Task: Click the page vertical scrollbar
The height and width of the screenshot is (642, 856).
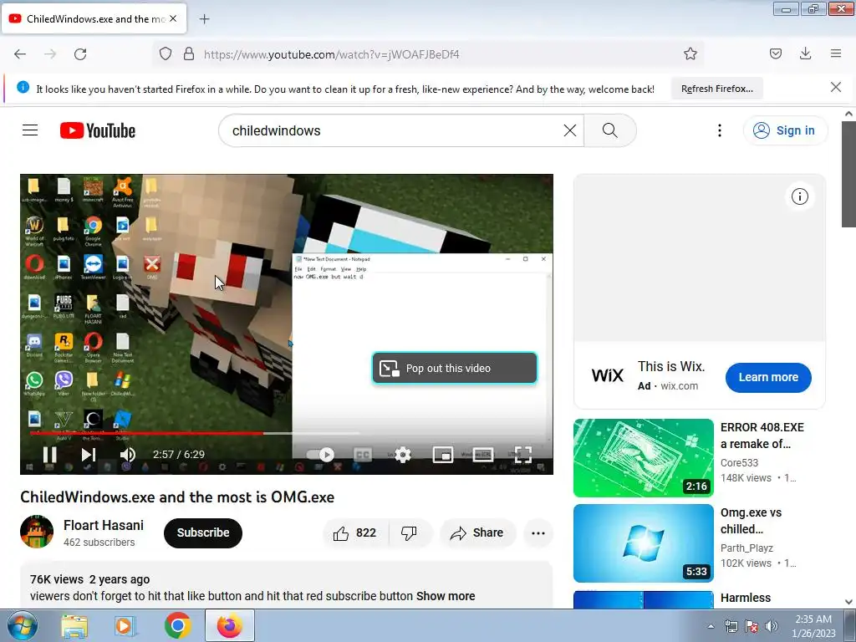Action: [848, 174]
